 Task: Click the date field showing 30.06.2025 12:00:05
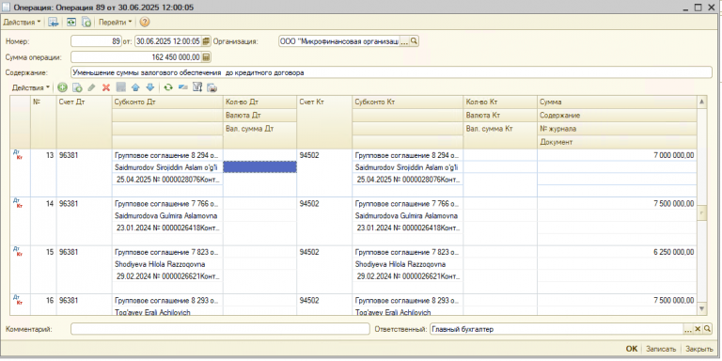pyautogui.click(x=168, y=41)
